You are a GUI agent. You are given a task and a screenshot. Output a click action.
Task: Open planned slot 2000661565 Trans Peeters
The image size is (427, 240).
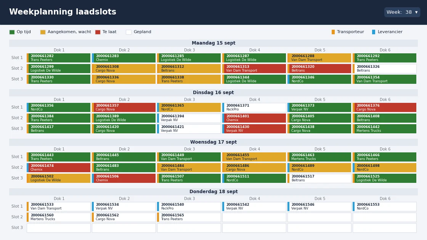point(189,217)
